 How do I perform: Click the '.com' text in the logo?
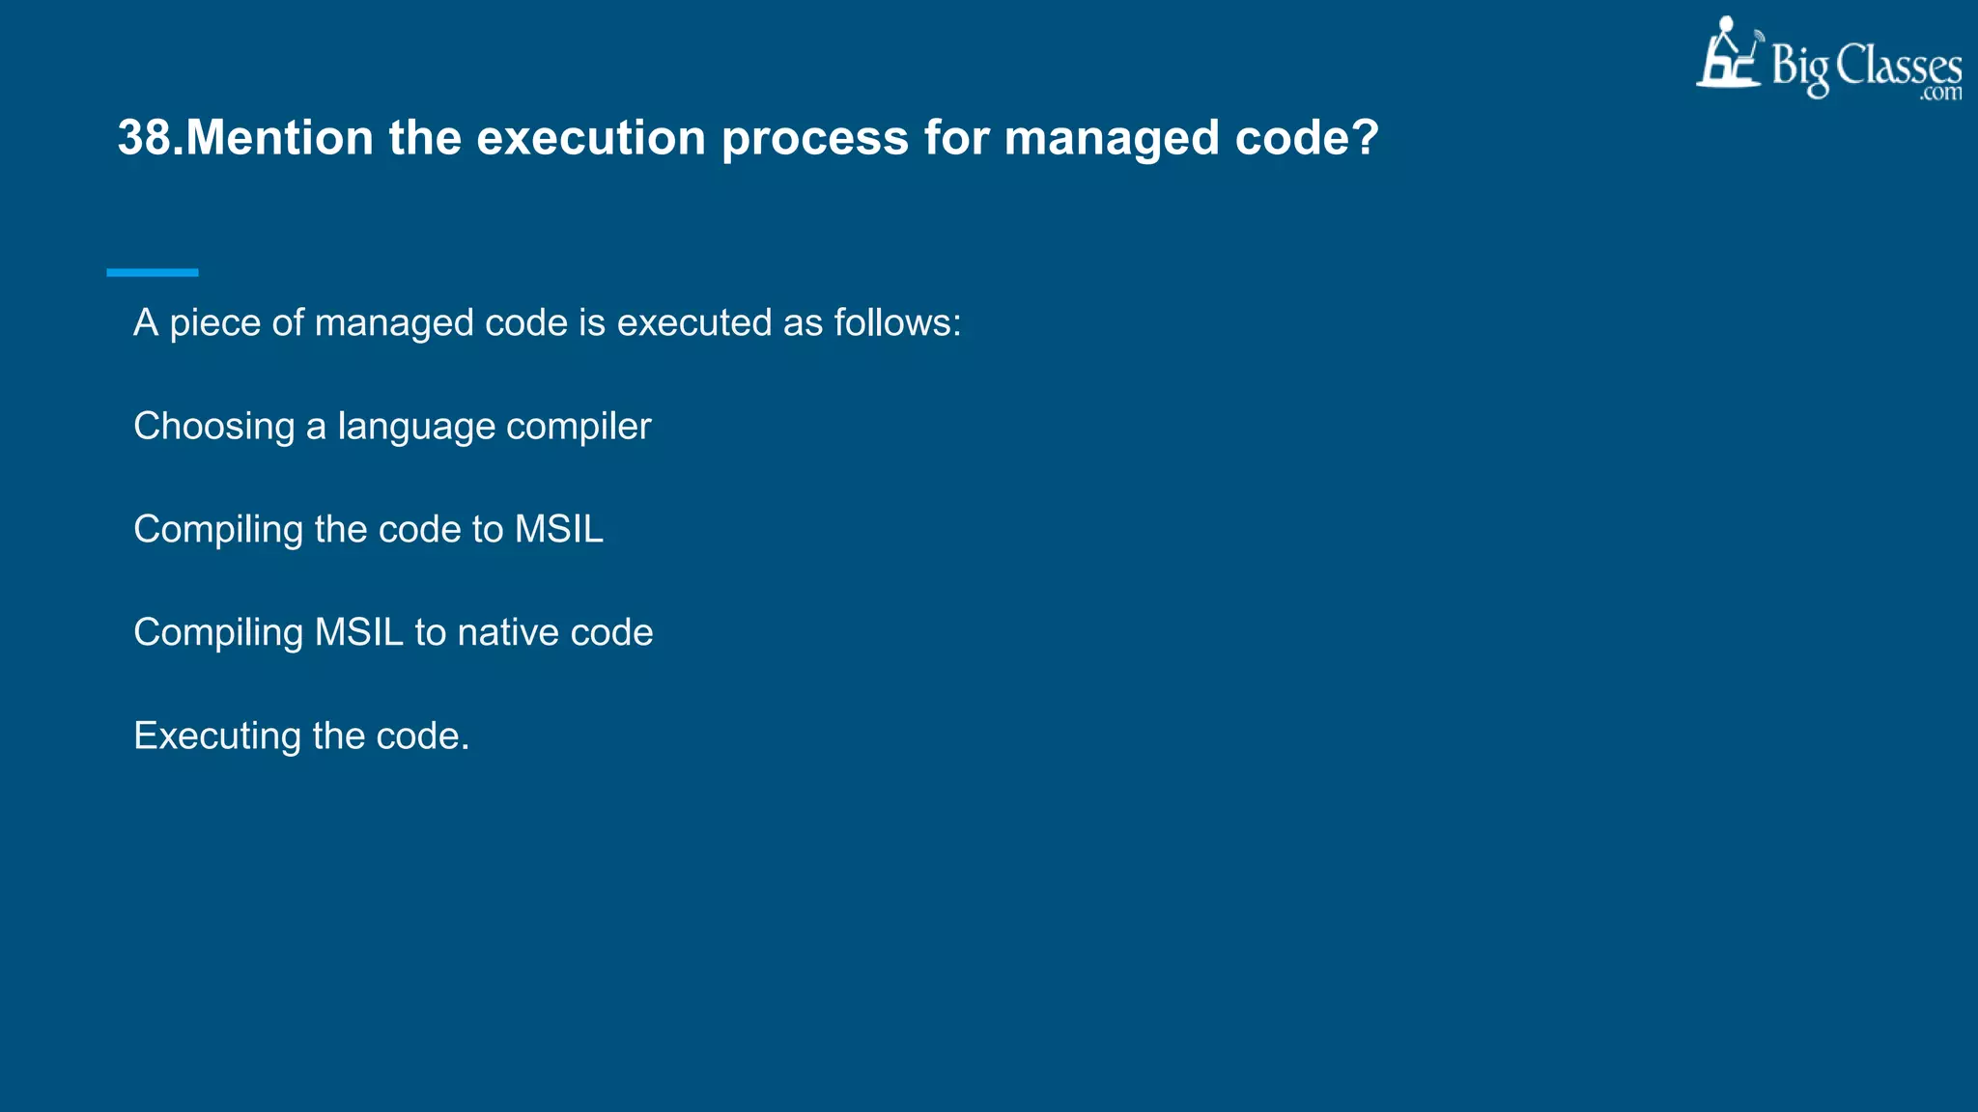(x=1941, y=94)
